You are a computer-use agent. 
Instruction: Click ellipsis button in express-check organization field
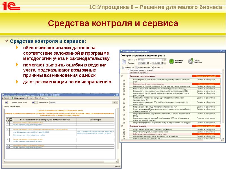(x=164, y=60)
